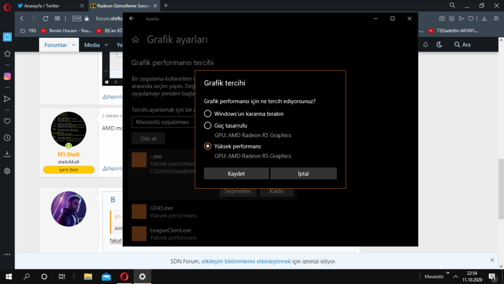
Task: Reload the page in Opera
Action: [x=45, y=18]
